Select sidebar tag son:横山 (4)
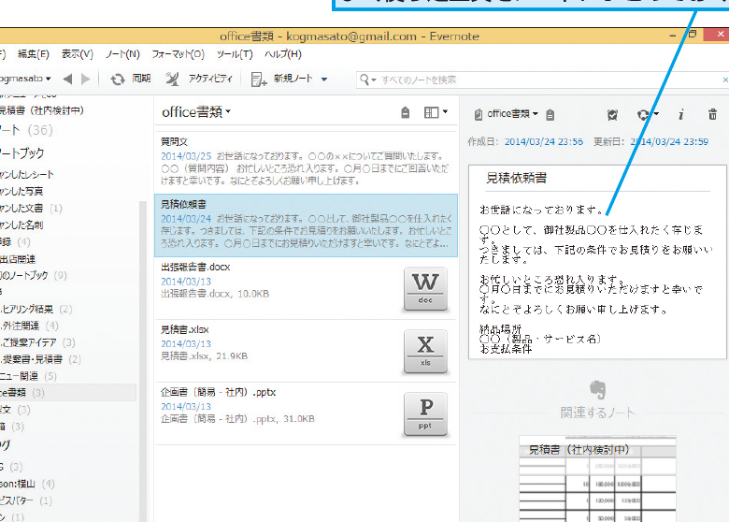This screenshot has height=522, width=729. click(x=27, y=484)
